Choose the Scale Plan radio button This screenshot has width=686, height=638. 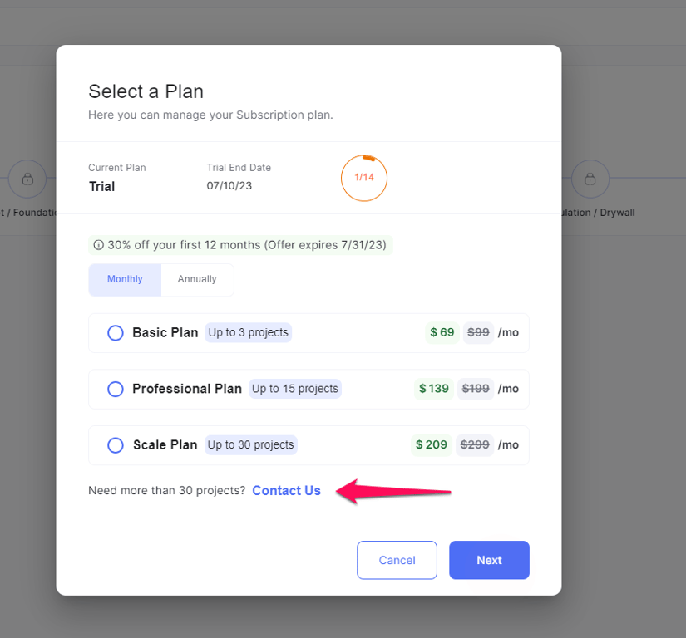[116, 445]
